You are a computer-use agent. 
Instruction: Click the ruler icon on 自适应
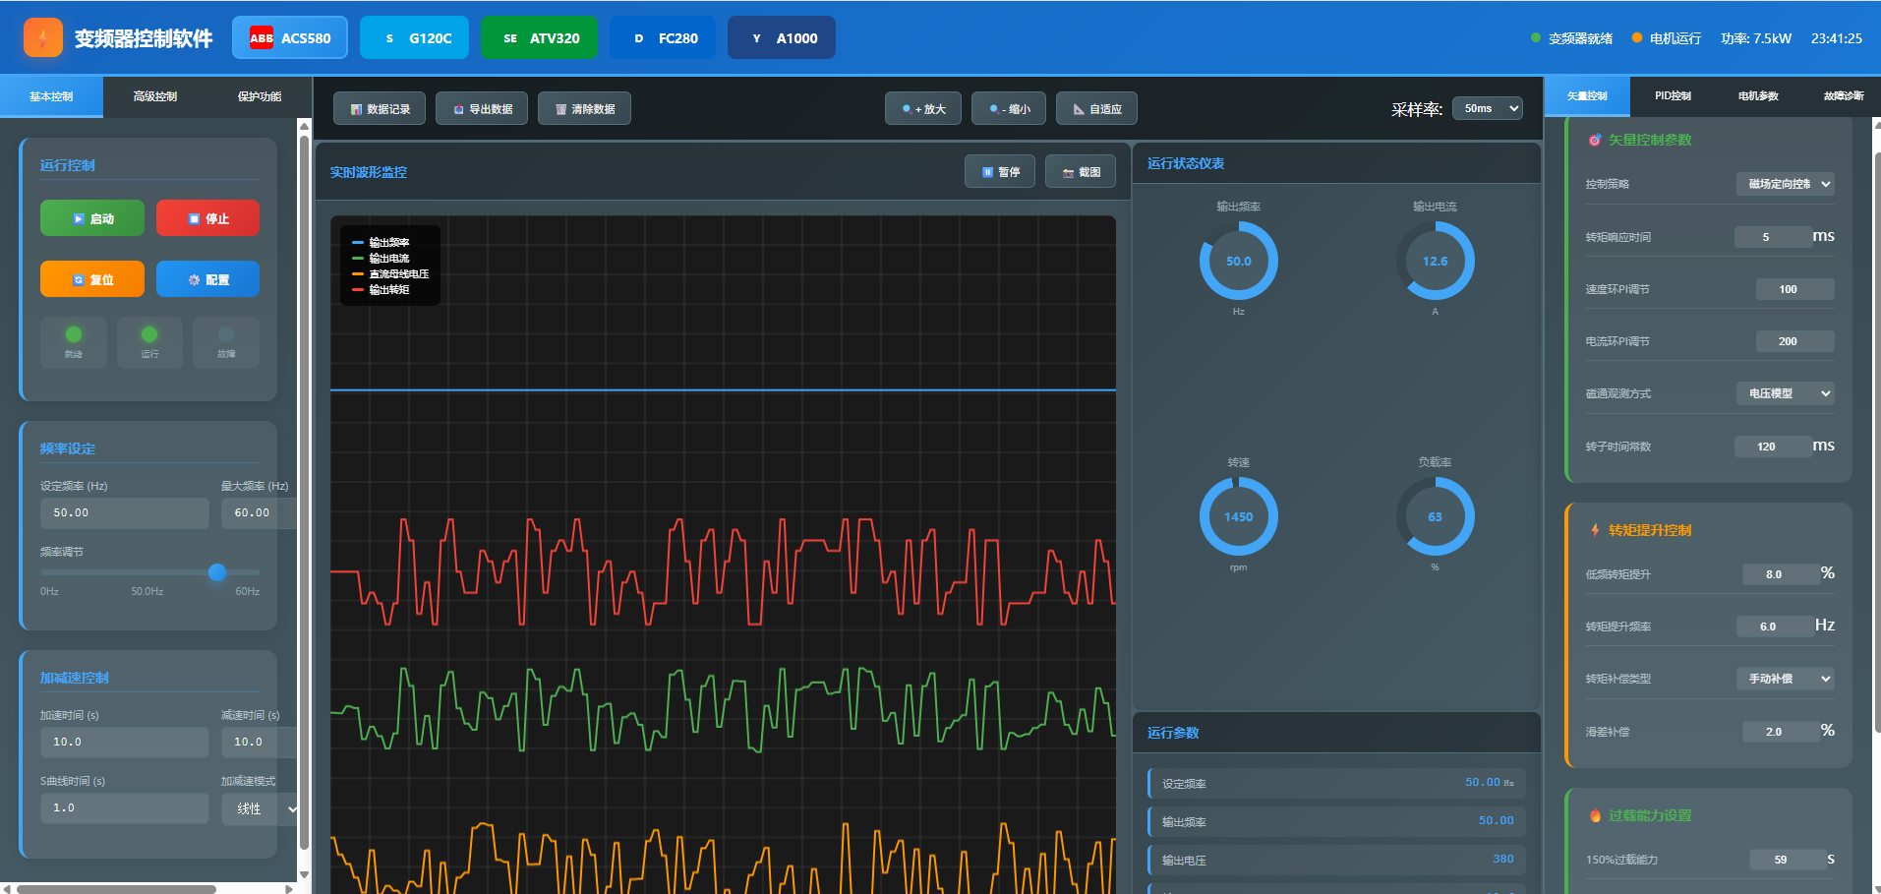[1080, 109]
